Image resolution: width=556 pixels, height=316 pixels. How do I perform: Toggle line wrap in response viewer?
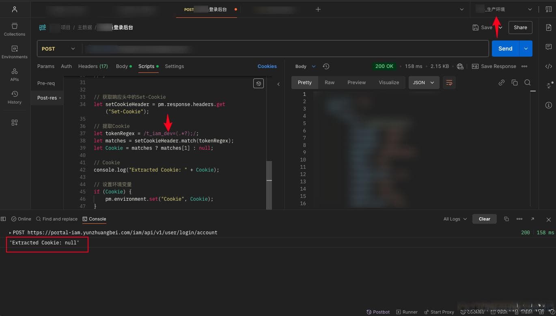point(449,83)
